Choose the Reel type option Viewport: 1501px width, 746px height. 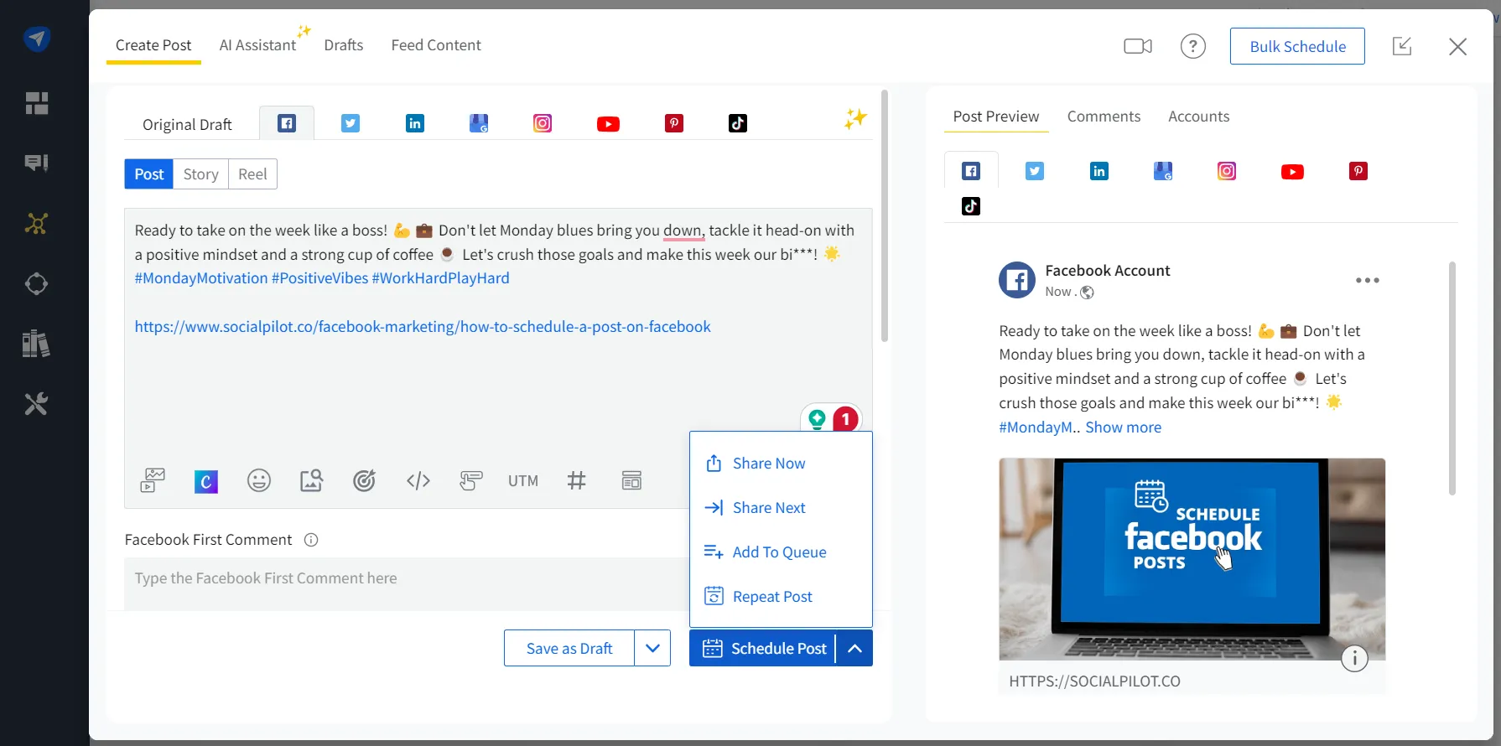tap(252, 174)
